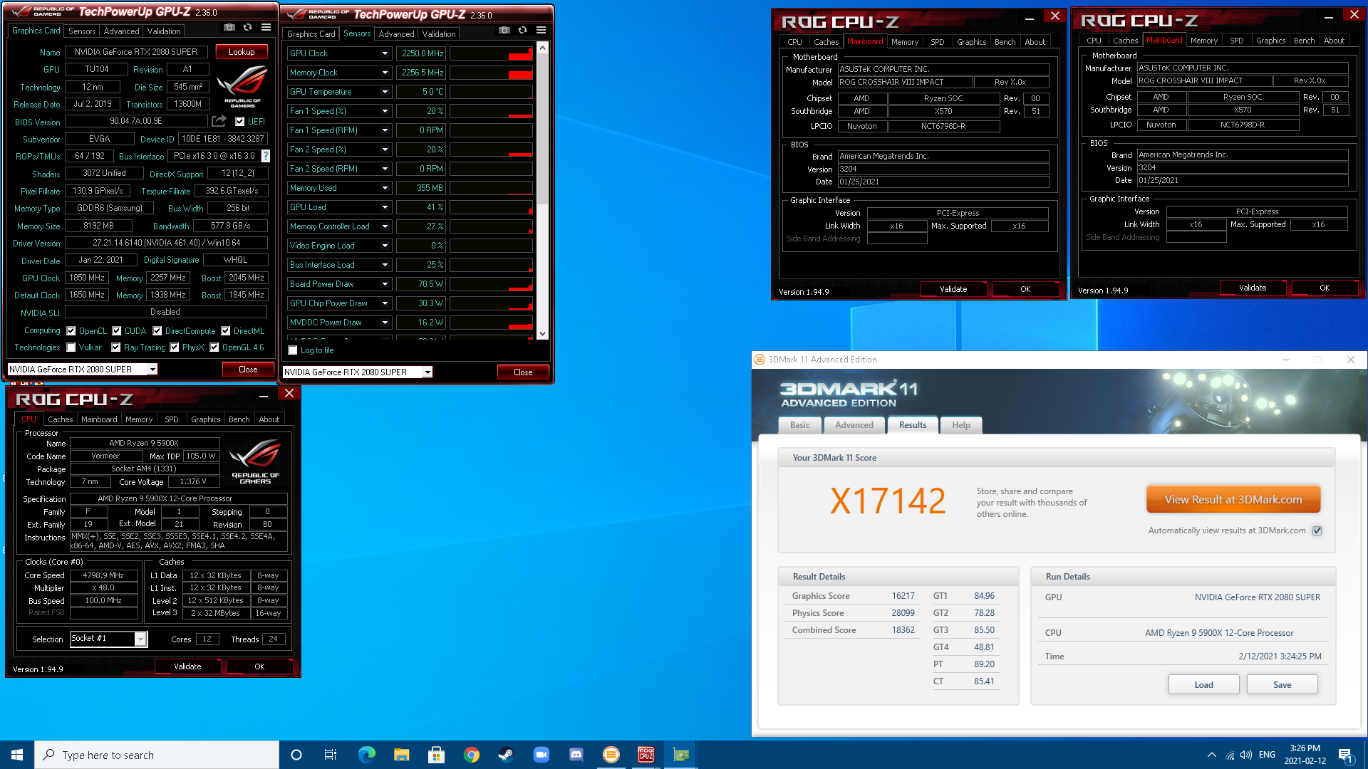The image size is (1368, 769).
Task: Toggle the DirectCompute checkbox
Action: coord(157,331)
